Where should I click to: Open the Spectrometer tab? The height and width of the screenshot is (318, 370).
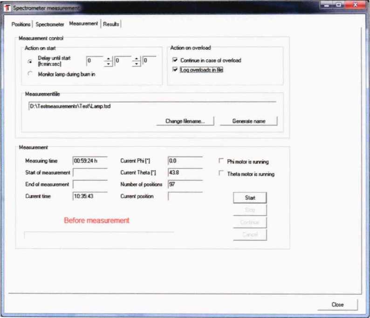click(49, 24)
